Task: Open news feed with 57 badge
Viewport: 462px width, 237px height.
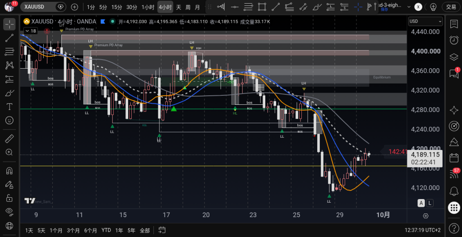Action: tap(454, 174)
